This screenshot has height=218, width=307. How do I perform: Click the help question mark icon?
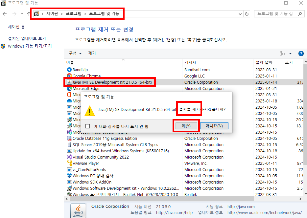(x=301, y=54)
